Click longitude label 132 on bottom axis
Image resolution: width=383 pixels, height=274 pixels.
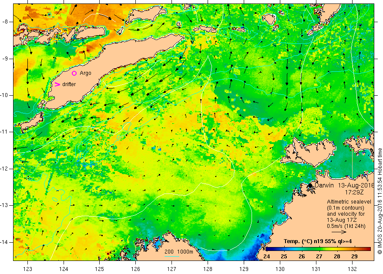pyautogui.click(x=352, y=269)
